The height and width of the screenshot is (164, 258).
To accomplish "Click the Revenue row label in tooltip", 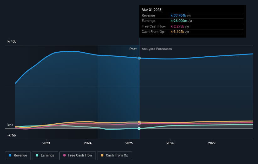I will tap(148, 15).
